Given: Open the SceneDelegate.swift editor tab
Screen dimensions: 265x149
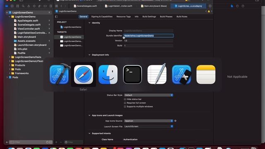Looking at the screenshot, I should tap(85, 6).
